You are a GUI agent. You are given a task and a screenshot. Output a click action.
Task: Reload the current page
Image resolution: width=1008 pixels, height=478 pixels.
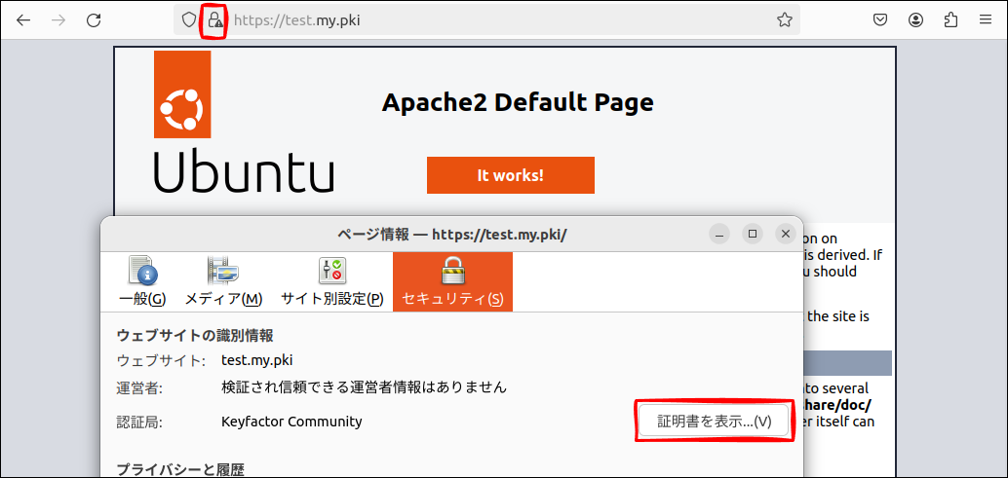point(94,19)
